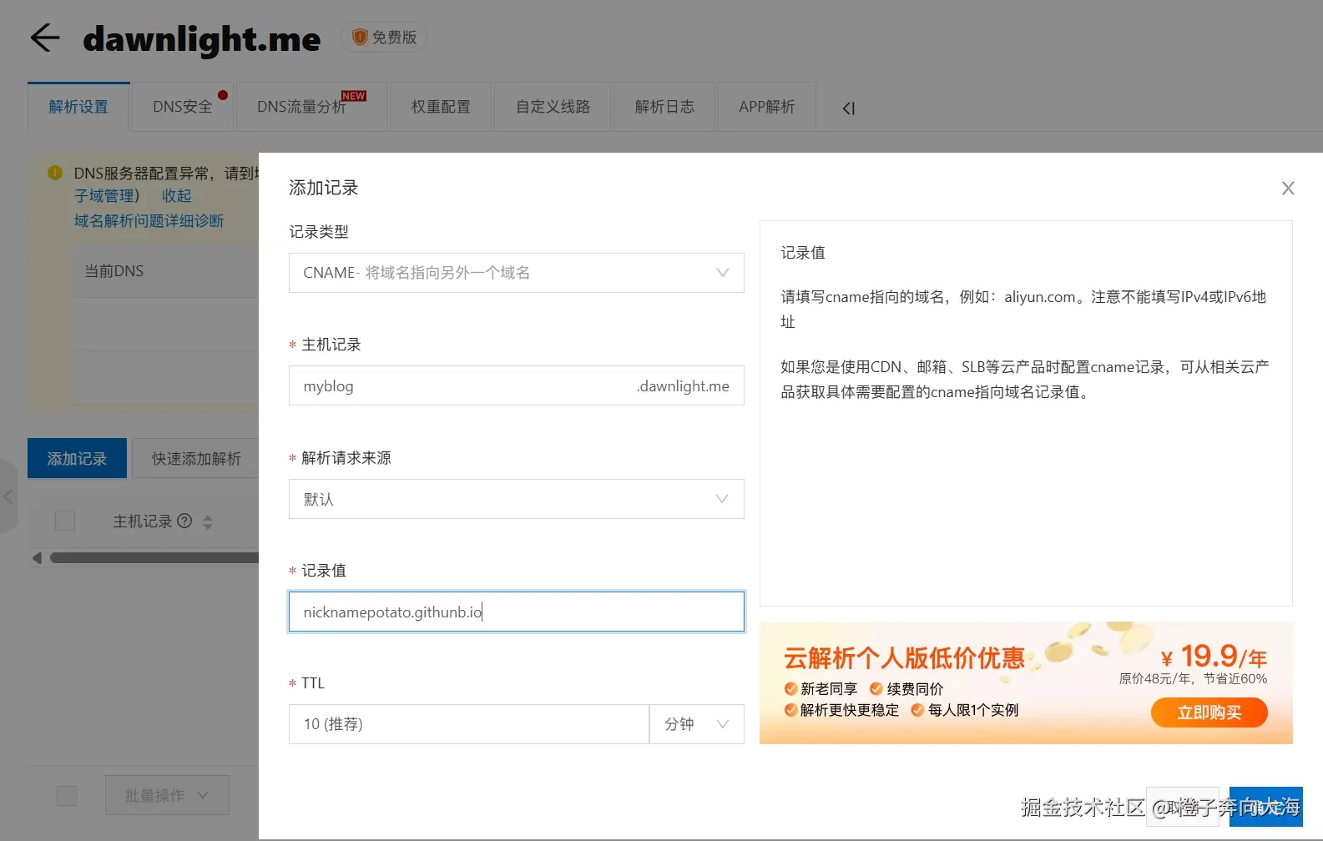This screenshot has width=1323, height=841.
Task: Click the 收起 link
Action: tap(177, 195)
